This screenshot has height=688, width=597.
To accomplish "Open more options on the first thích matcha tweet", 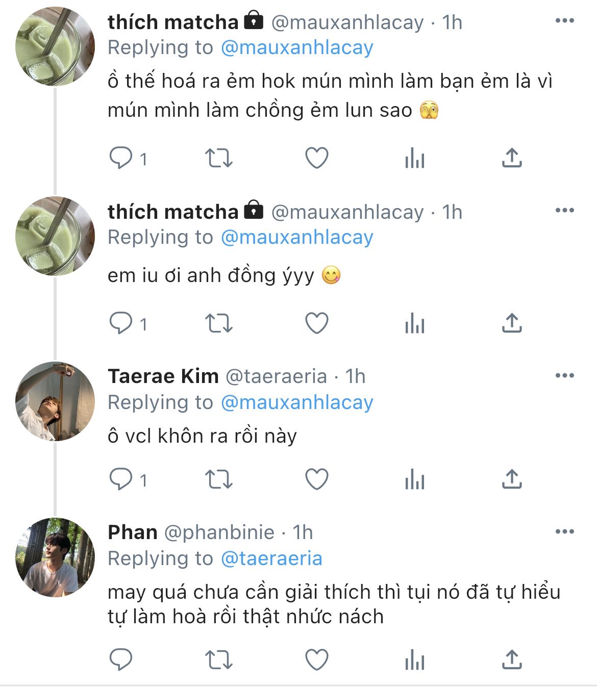I will pos(564,21).
